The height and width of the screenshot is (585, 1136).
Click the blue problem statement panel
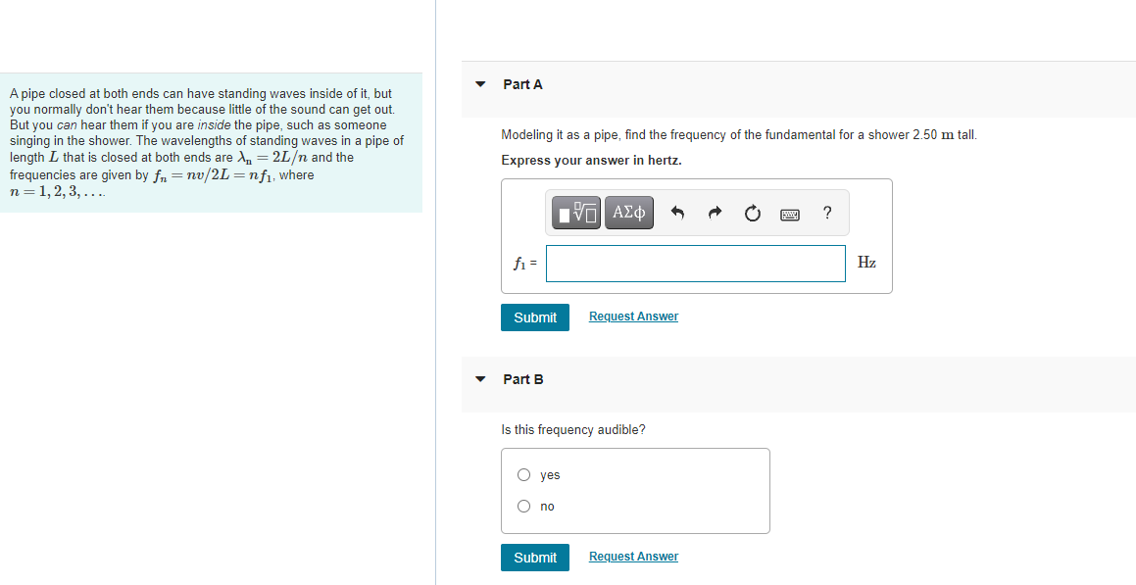click(x=211, y=143)
